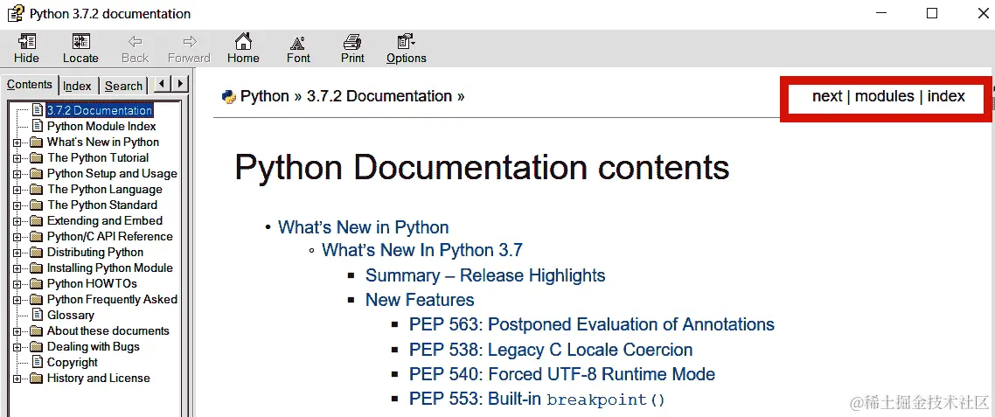Image resolution: width=995 pixels, height=417 pixels.
Task: Open the next link in header
Action: click(x=827, y=96)
